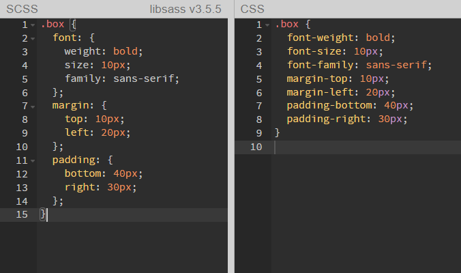Click line number 10 in CSS gutter

pos(256,147)
